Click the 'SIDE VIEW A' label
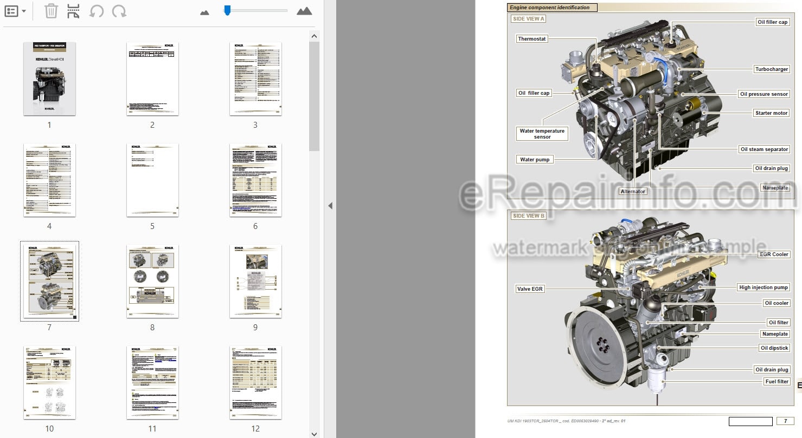Image resolution: width=802 pixels, height=438 pixels. [529, 19]
